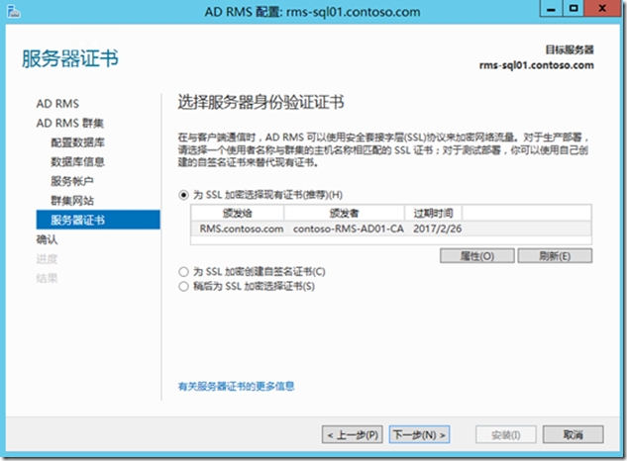627x461 pixels.
Task: Click contoso-RMS-AD01-CA issuer cell
Action: coord(349,229)
